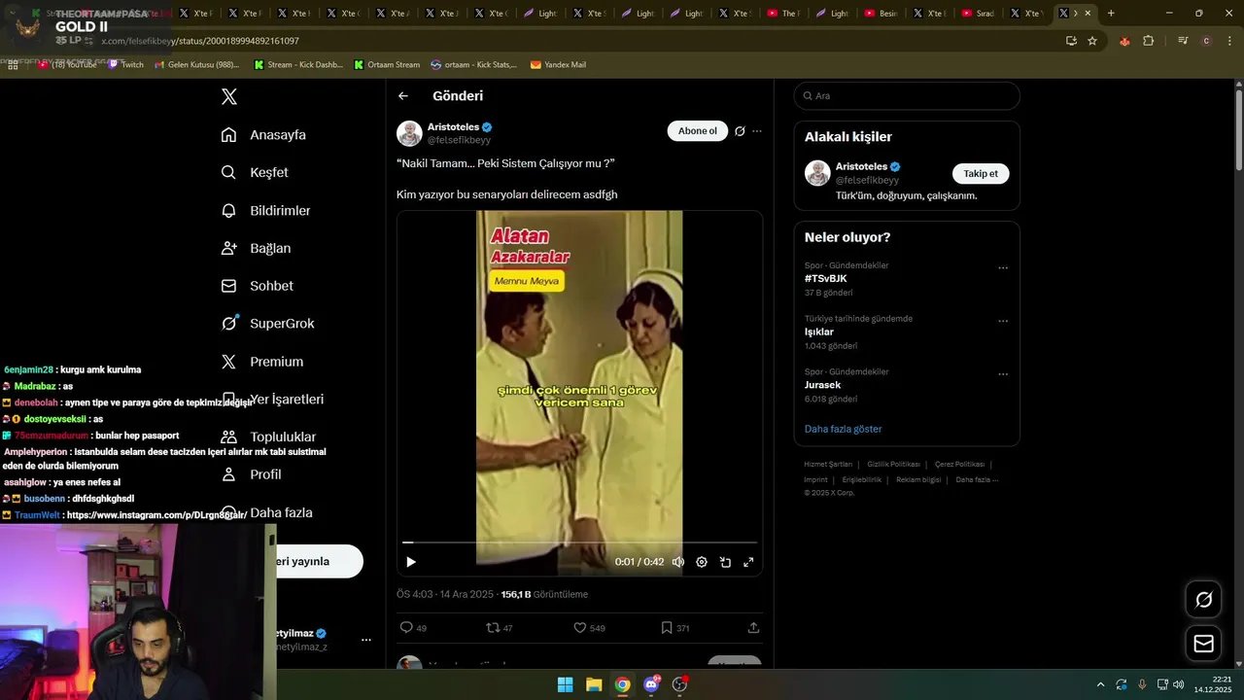Open Keşfet explore page
The height and width of the screenshot is (700, 1244).
[255, 172]
